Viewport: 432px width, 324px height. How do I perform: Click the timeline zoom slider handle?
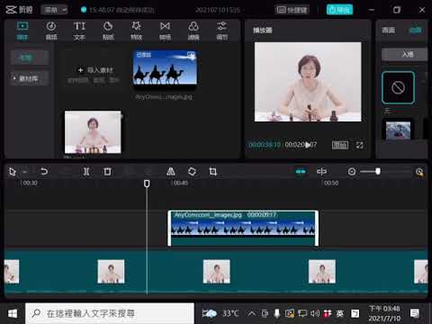(x=378, y=171)
